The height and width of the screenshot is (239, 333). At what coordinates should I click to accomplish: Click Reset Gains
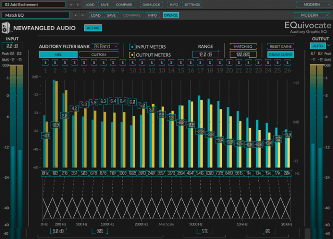coord(281,46)
